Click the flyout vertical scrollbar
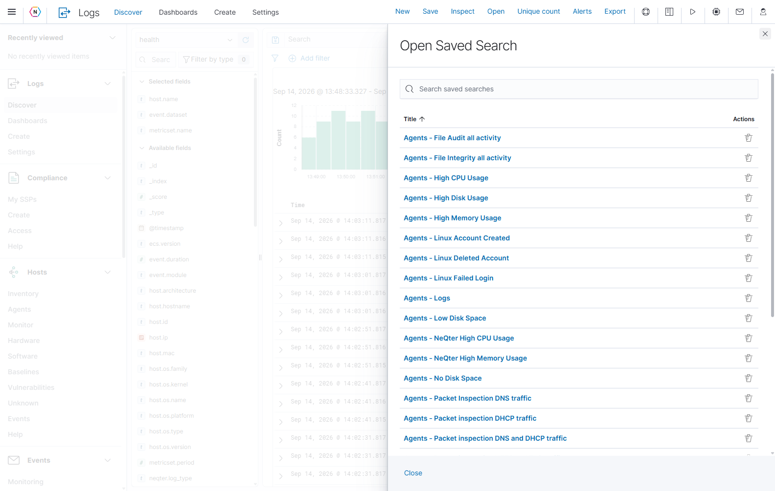775x491 pixels. point(773,195)
